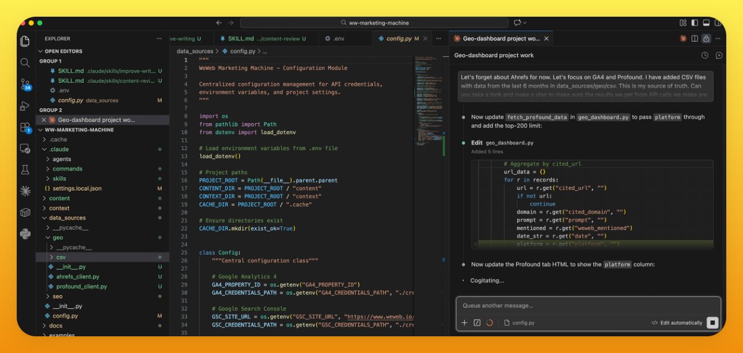Toggle the primary side bar
The width and height of the screenshot is (743, 353).
(x=694, y=23)
